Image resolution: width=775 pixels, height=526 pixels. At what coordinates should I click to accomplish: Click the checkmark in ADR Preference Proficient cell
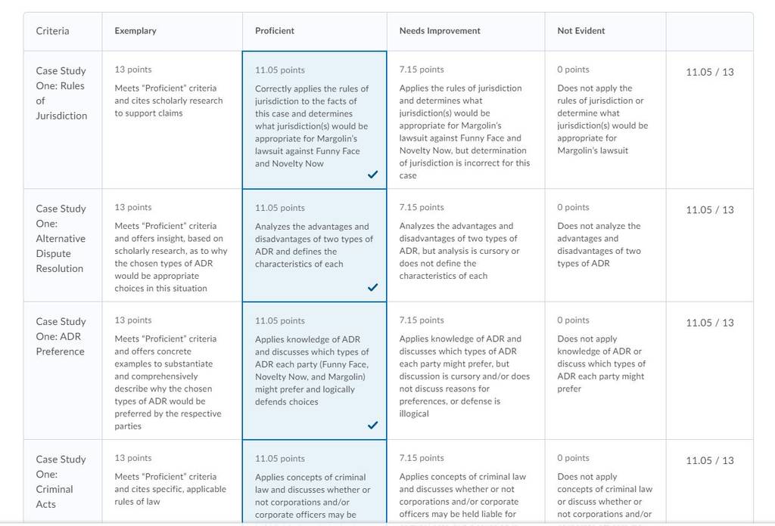372,425
